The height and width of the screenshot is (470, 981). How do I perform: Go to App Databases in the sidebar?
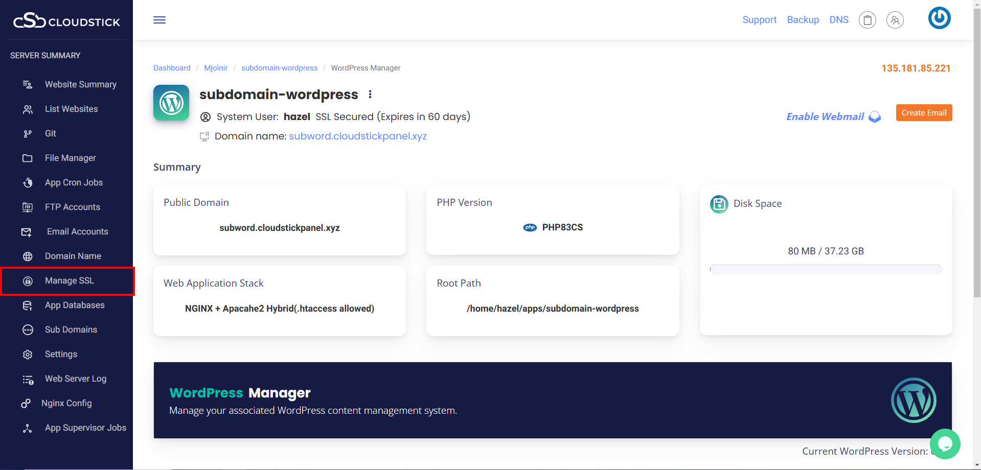tap(75, 305)
